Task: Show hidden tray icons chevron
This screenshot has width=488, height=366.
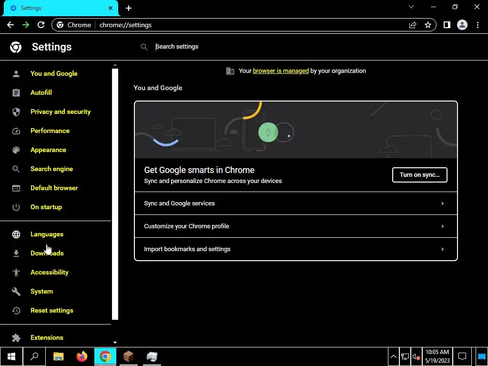Action: [393, 356]
